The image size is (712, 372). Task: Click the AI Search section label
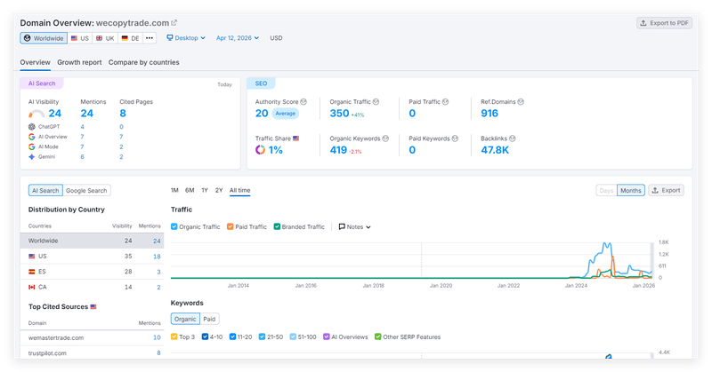coord(42,83)
